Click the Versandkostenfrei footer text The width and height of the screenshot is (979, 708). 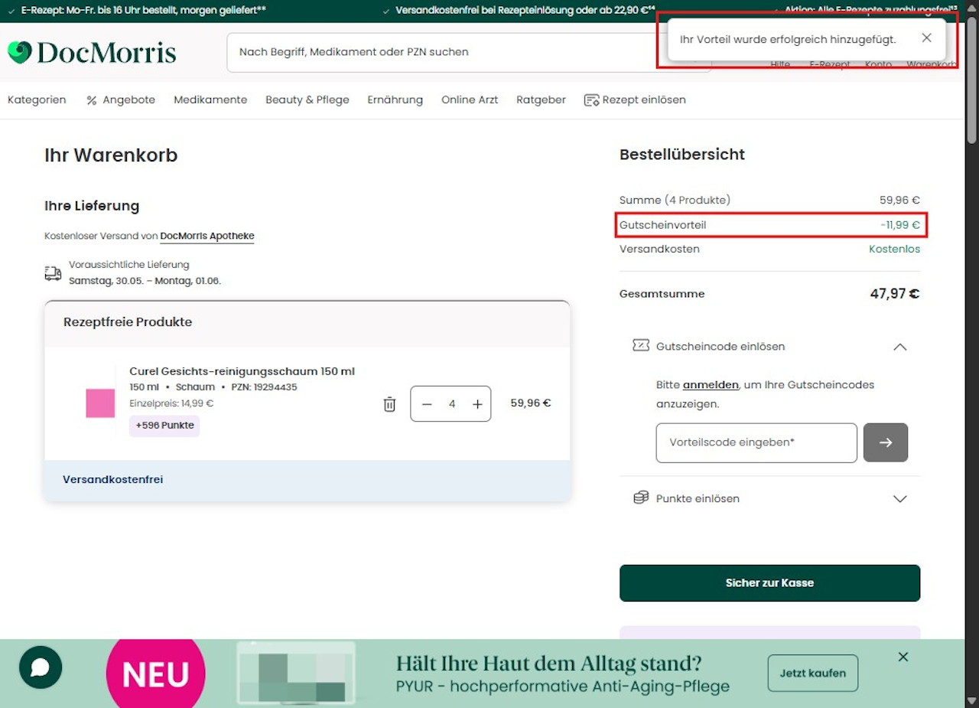point(112,480)
